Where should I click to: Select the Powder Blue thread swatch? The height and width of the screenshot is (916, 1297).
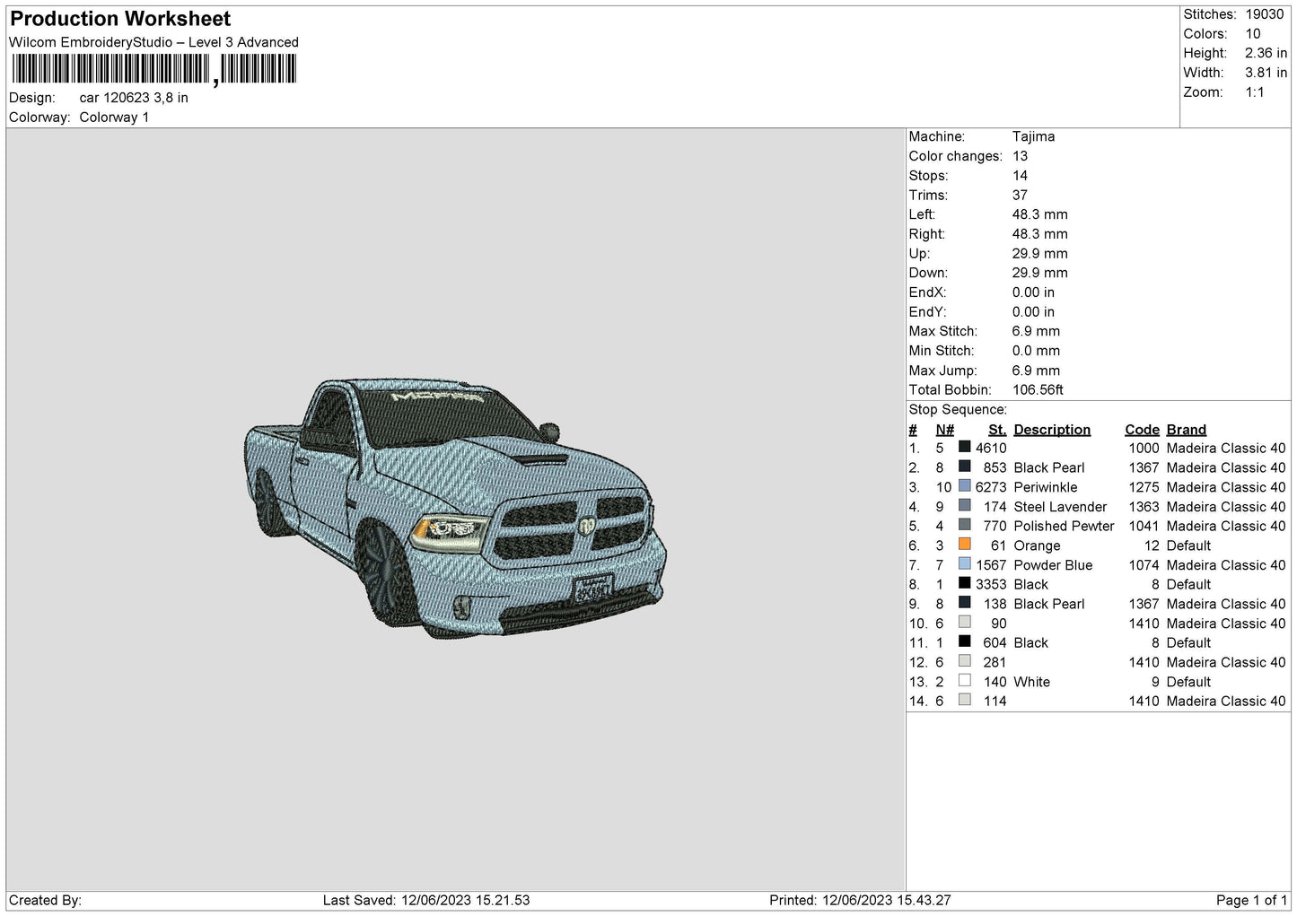[x=965, y=564]
